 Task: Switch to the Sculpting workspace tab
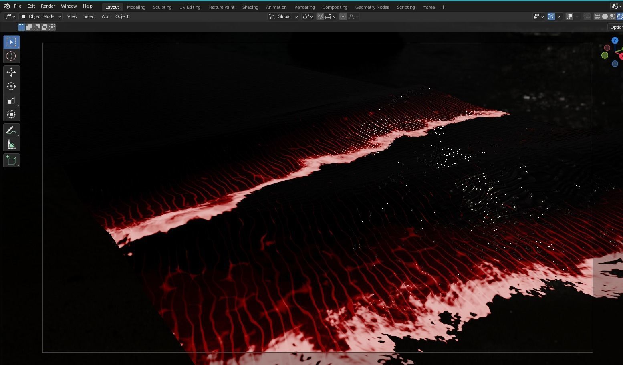(162, 7)
